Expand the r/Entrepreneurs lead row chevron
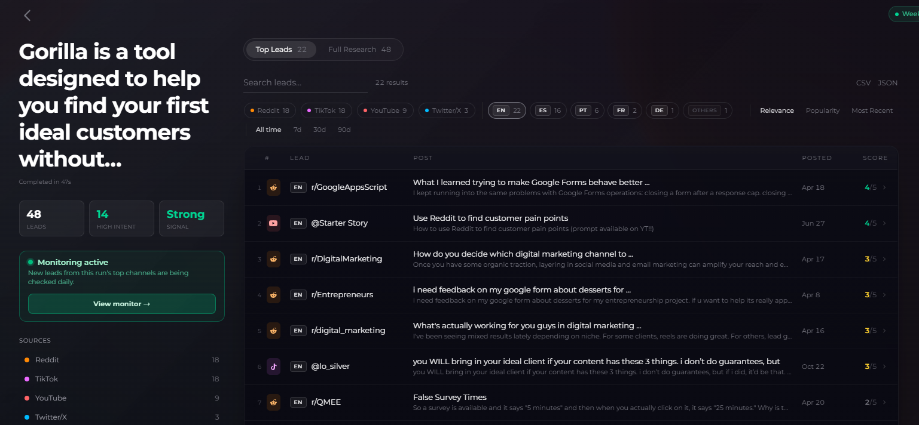Viewport: 919px width, 425px height. [884, 295]
